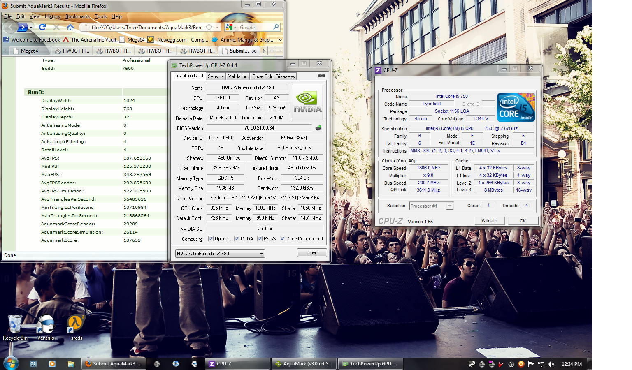Take GPU-Z screenshot with camera icon
Screen dimensions: 632x370
322,76
